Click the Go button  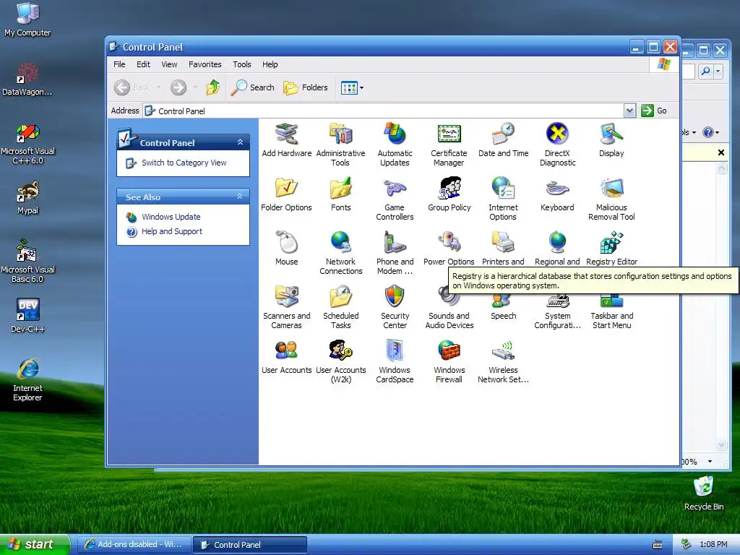click(654, 111)
